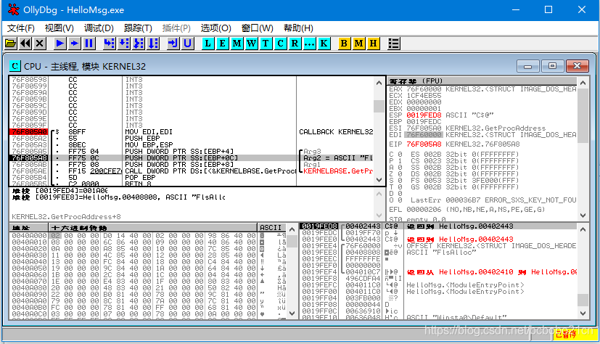This screenshot has height=344, width=600.
Task: Click the OllyDbg application title icon
Action: [13, 9]
